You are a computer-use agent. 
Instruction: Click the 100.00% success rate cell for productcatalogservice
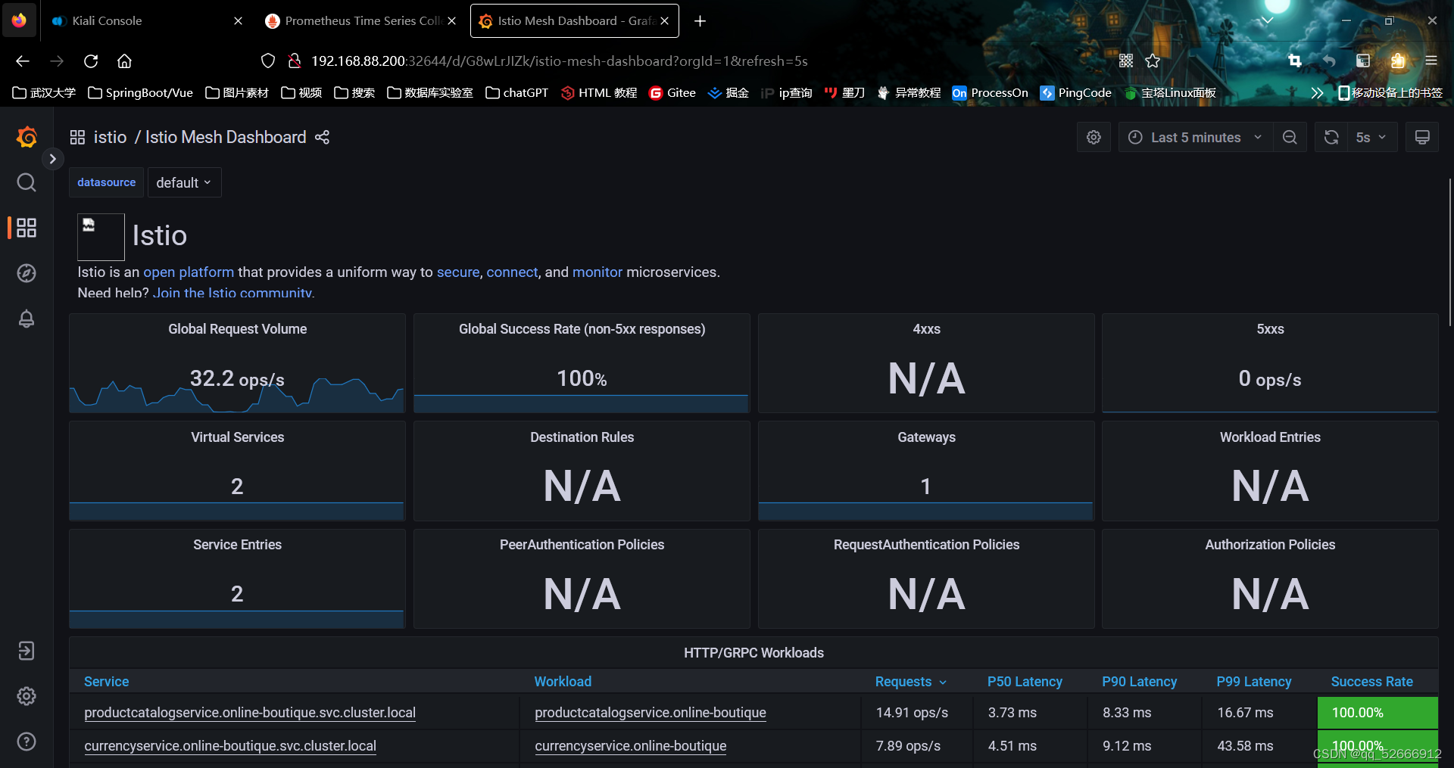[1377, 713]
